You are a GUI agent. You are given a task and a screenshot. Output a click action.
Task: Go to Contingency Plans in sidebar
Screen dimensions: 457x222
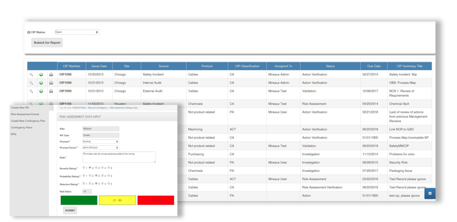[x=22, y=127]
